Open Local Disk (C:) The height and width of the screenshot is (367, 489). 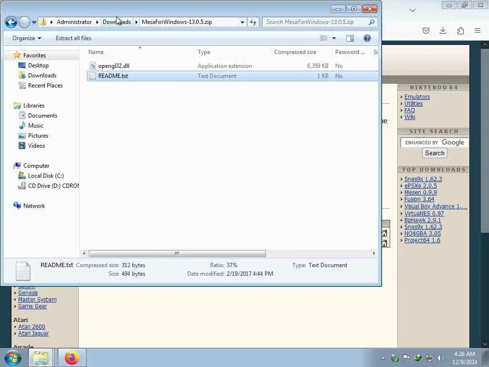[46, 176]
